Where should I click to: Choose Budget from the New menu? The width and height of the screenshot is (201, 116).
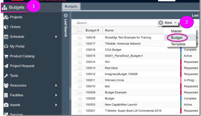176,38
